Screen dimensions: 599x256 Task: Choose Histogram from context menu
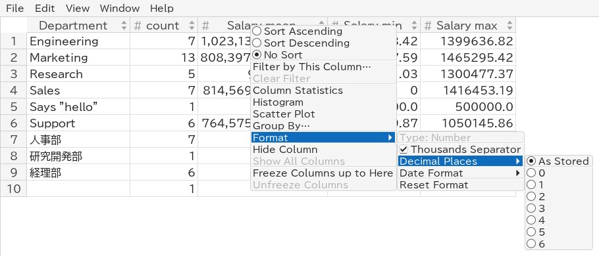323,102
